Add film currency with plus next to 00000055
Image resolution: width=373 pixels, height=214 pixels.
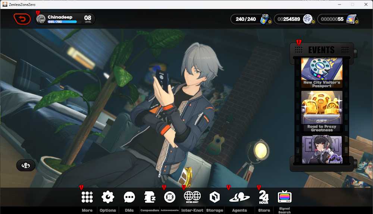click(357, 22)
